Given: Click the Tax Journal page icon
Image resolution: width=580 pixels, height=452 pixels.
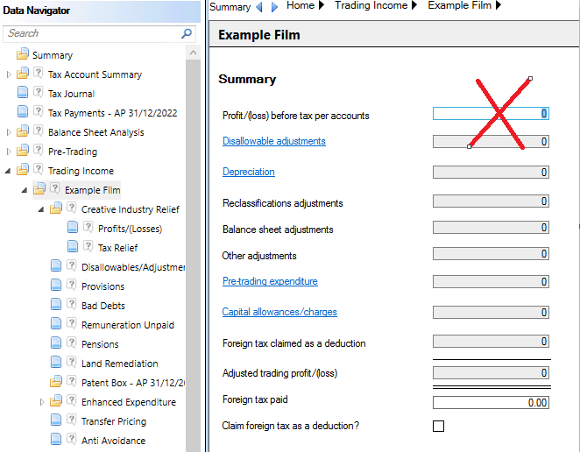Looking at the screenshot, I should click(23, 92).
